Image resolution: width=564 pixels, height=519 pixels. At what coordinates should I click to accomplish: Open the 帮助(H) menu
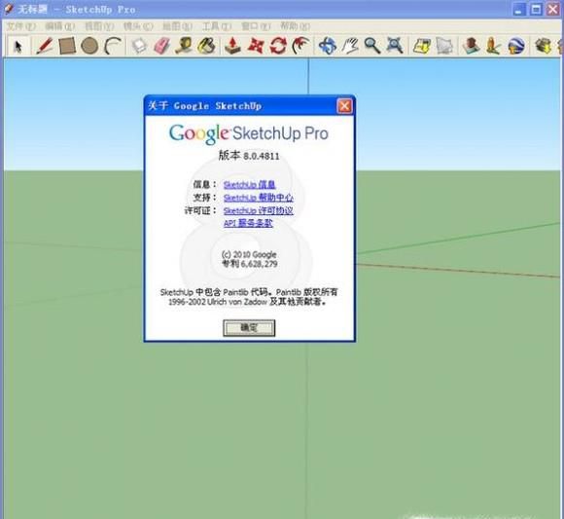(x=295, y=26)
